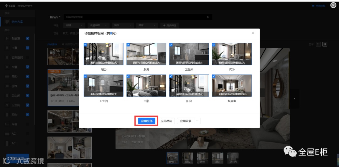Click 应用全部 to apply all rooms

click(x=147, y=121)
